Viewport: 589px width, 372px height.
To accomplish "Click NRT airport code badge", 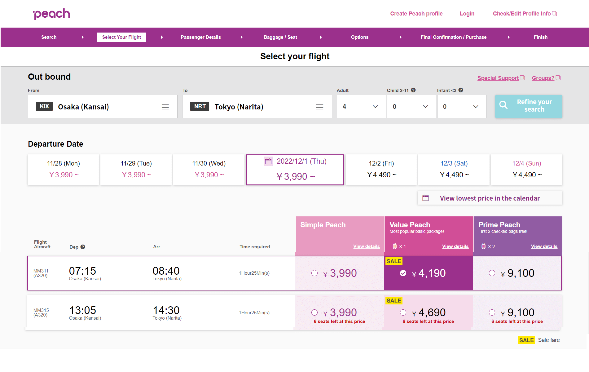I will [200, 106].
